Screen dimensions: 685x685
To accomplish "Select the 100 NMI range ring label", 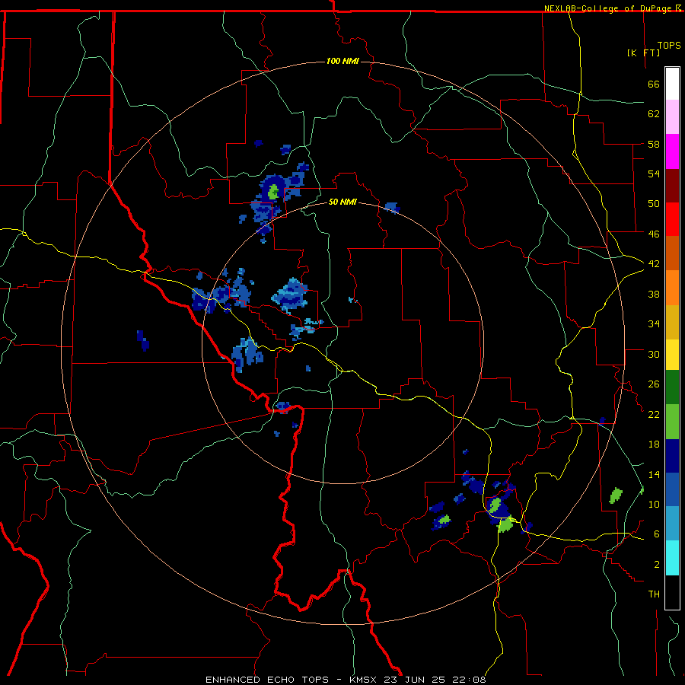I will (342, 61).
